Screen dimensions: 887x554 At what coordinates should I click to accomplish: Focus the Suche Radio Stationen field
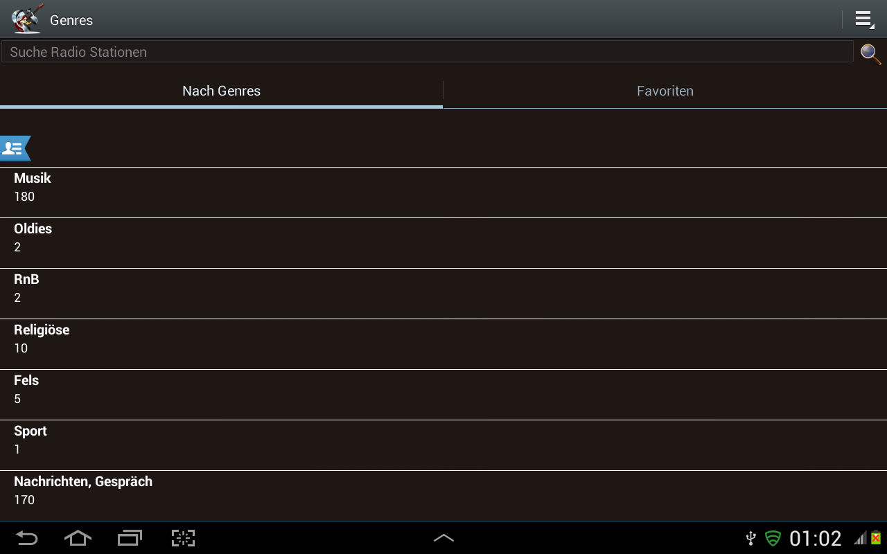427,52
